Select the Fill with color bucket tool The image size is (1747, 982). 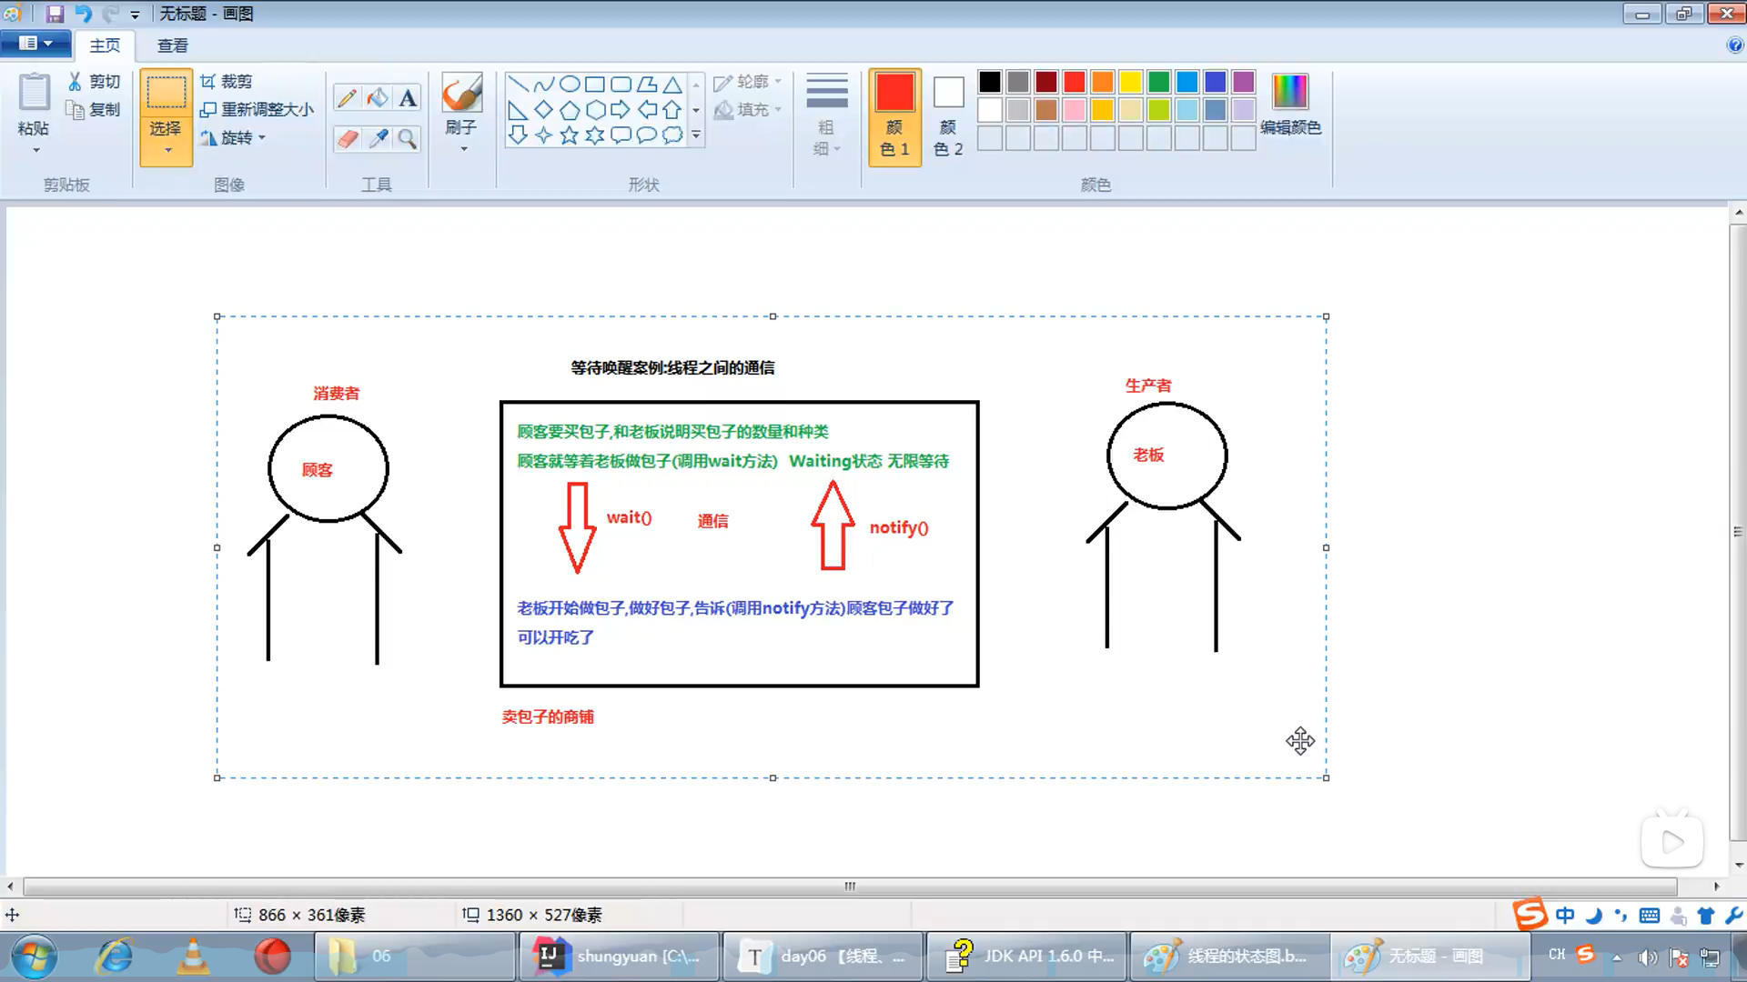tap(378, 97)
